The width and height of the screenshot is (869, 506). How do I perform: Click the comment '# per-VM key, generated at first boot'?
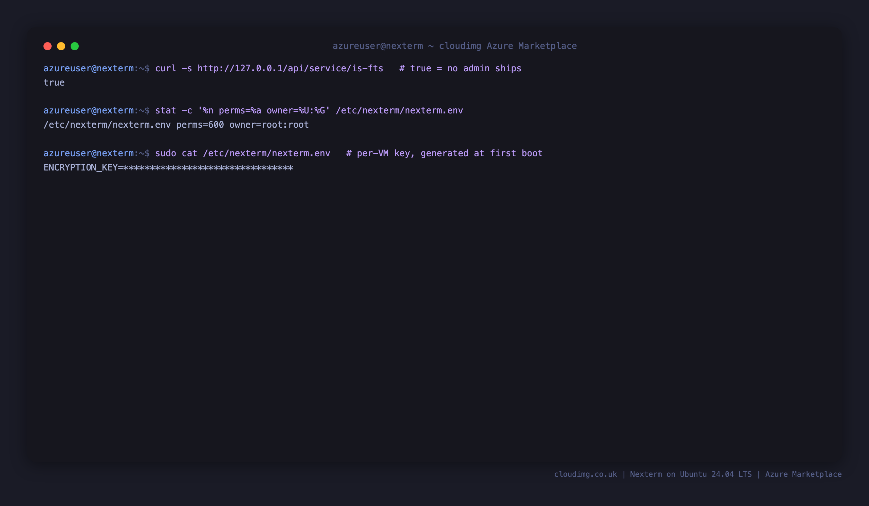click(x=444, y=153)
